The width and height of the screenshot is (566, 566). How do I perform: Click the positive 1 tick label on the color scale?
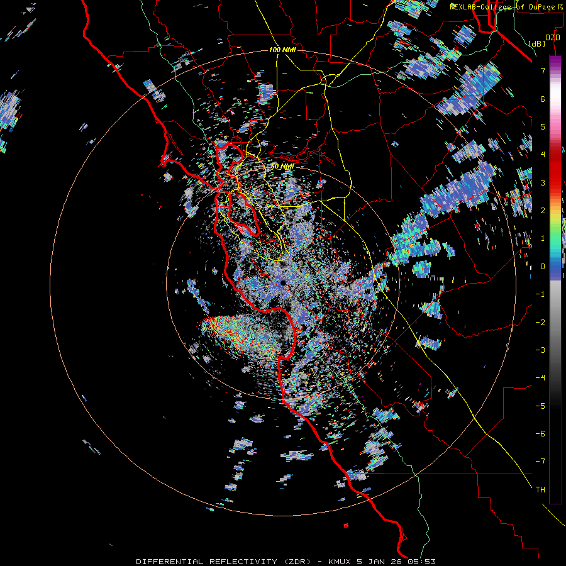(543, 238)
